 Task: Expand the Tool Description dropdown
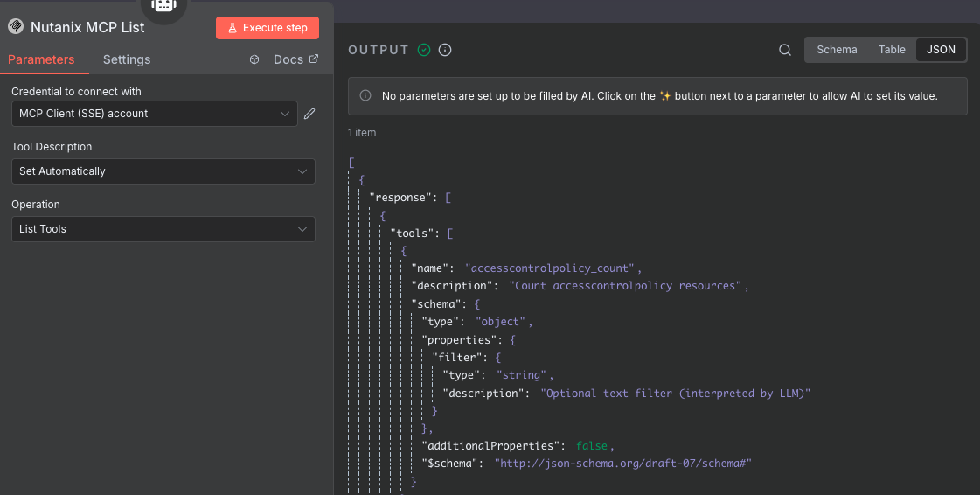(163, 171)
